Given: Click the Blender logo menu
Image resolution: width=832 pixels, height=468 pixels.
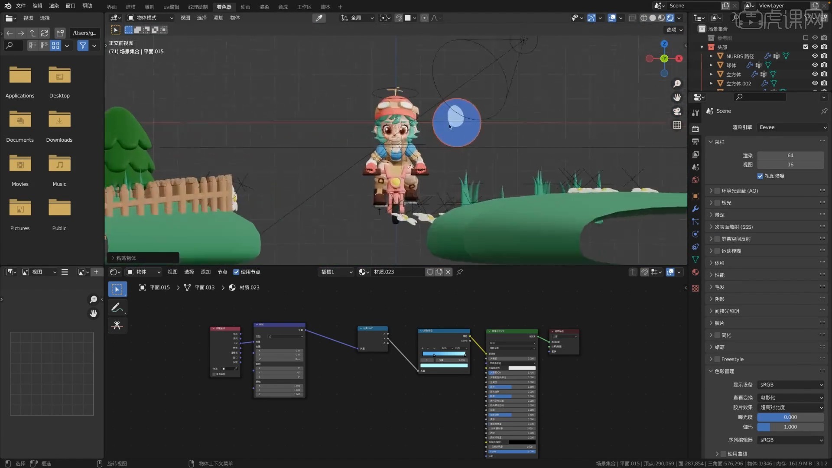Looking at the screenshot, I should (8, 6).
